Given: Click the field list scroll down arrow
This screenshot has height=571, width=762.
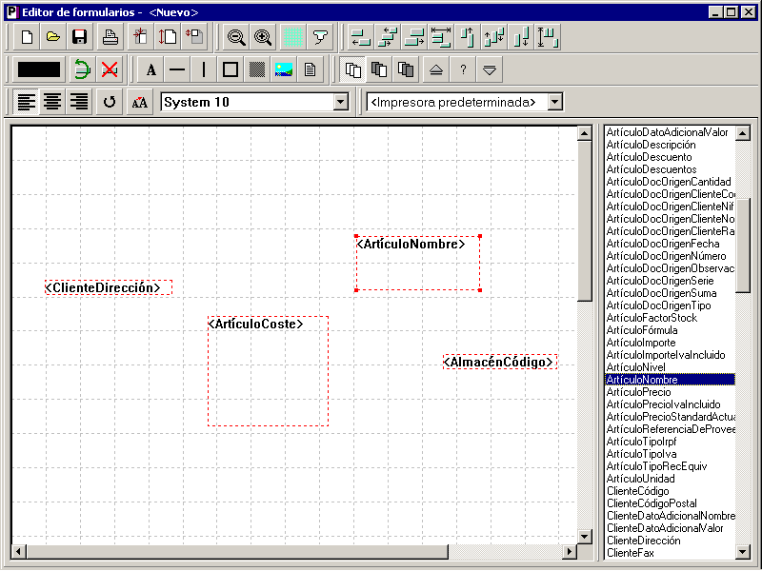Looking at the screenshot, I should point(742,551).
